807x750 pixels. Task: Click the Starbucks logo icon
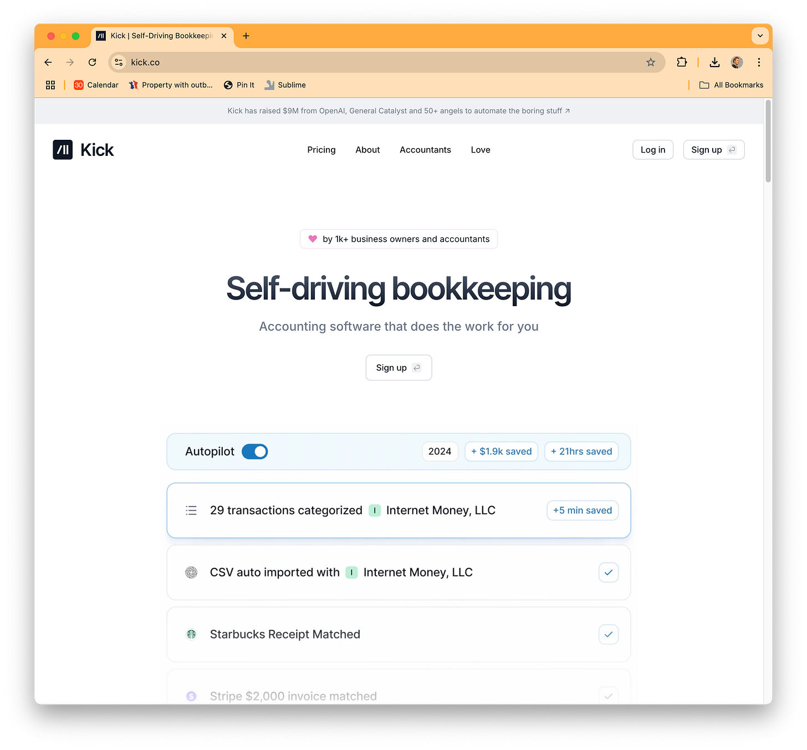coord(191,634)
